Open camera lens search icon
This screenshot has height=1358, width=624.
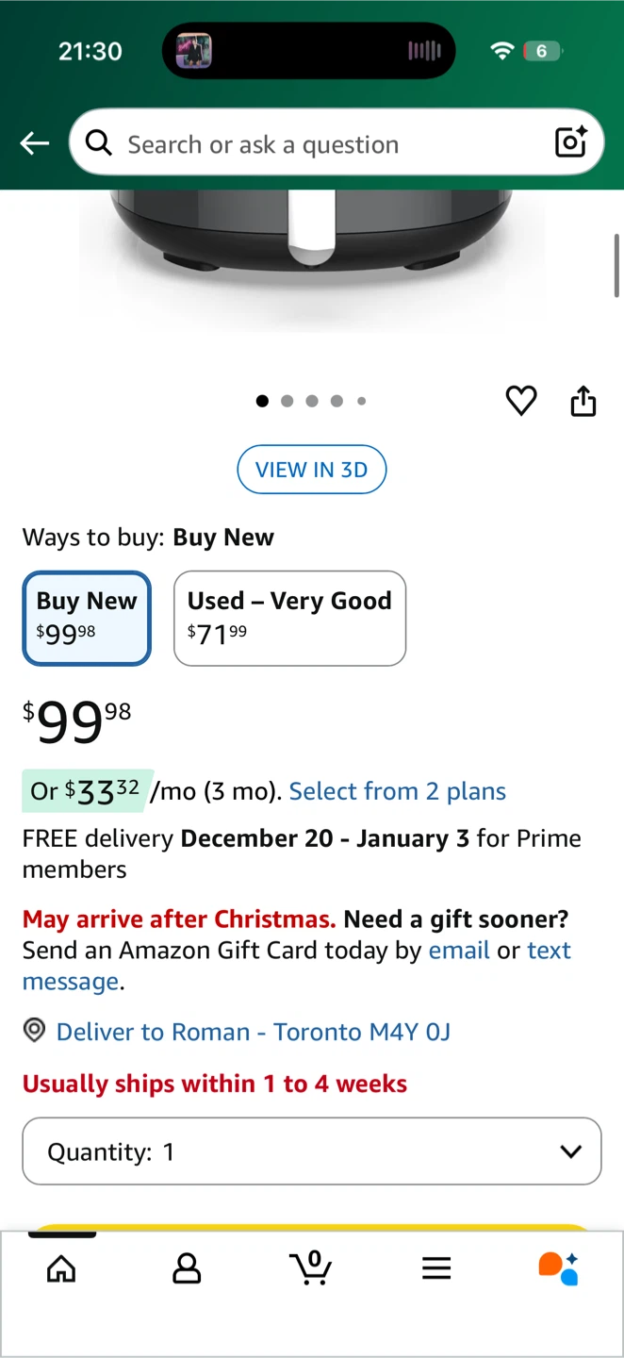point(571,142)
